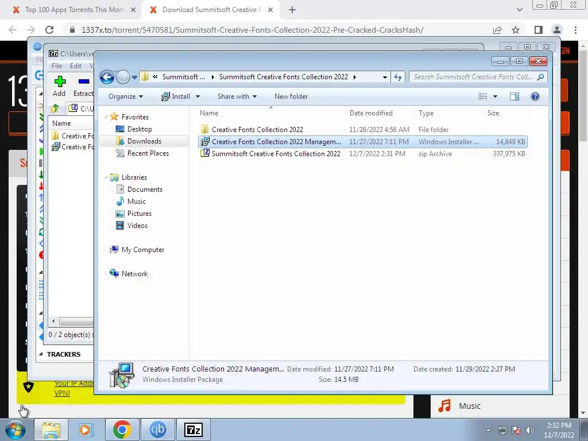Screen dimensions: 588x441
Task: Toggle the preview pane icon
Action: pos(514,96)
